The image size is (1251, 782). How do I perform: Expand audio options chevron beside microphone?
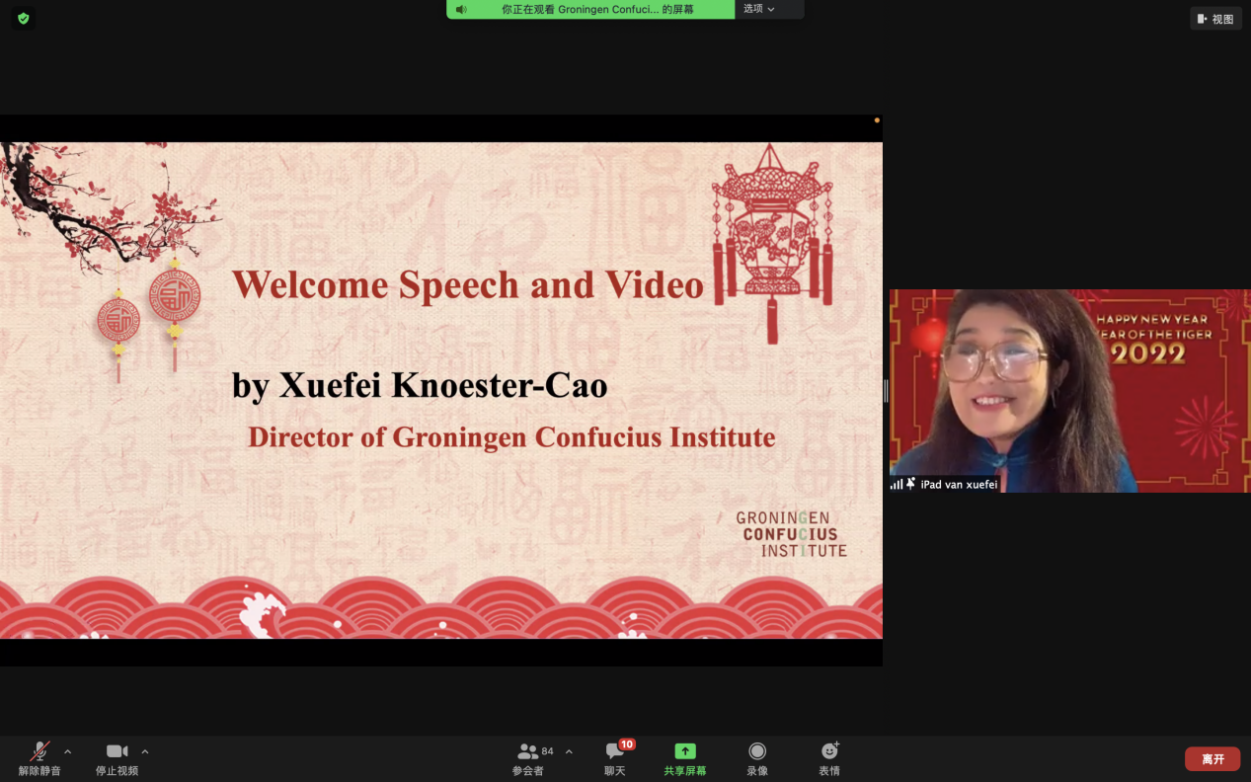pyautogui.click(x=68, y=752)
